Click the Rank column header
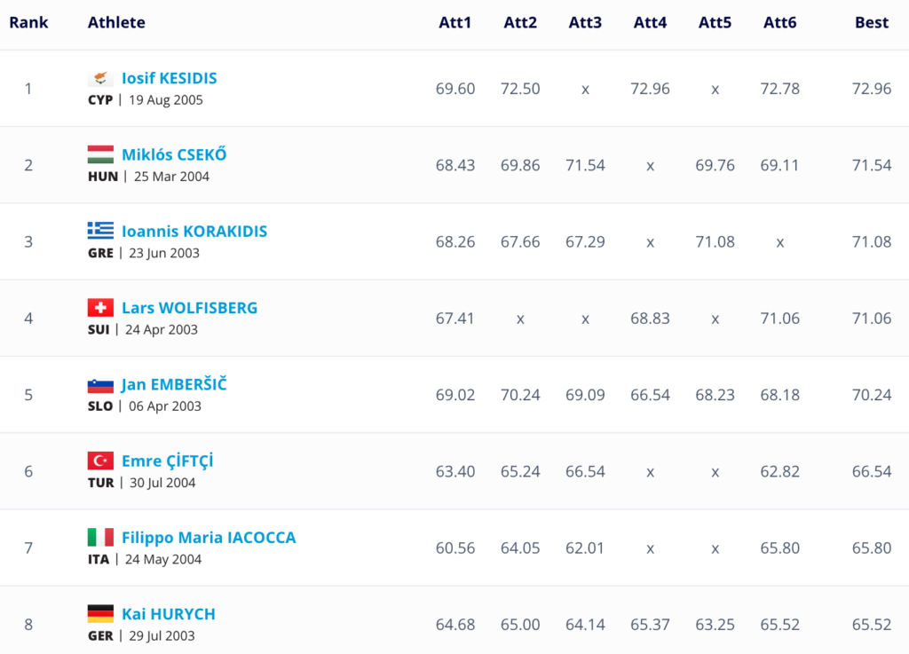The height and width of the screenshot is (654, 909). pyautogui.click(x=28, y=22)
